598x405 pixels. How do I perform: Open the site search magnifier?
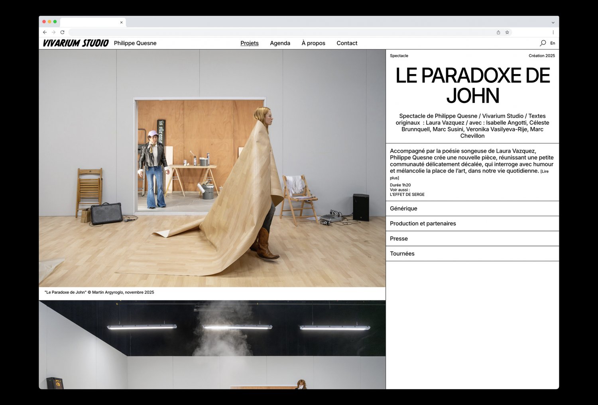[x=543, y=43]
